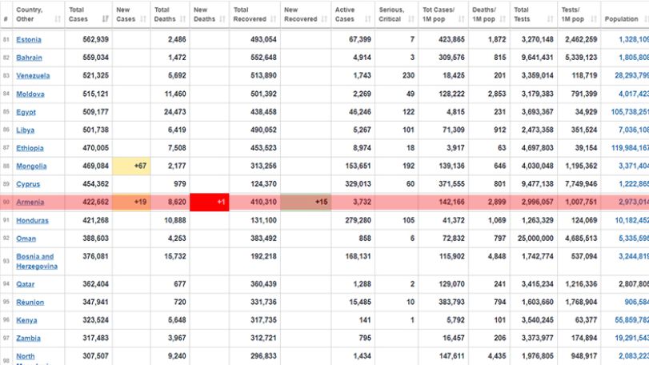The image size is (649, 365).
Task: Select Réunion total tests 1,603,660
Action: (537, 303)
